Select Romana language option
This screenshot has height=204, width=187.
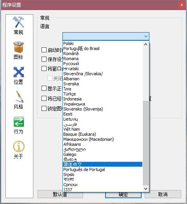coord(103,59)
